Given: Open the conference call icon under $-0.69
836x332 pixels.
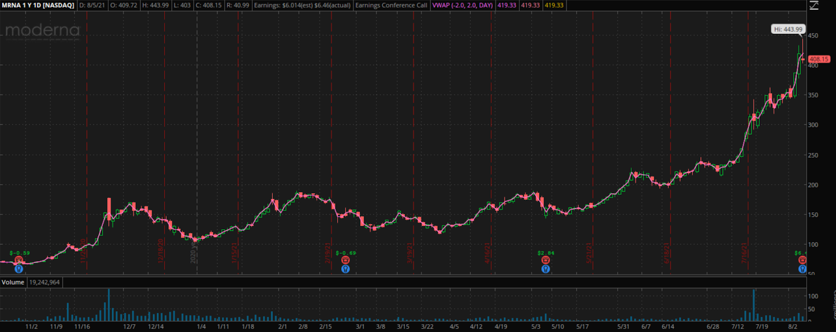Looking at the screenshot, I should (345, 260).
